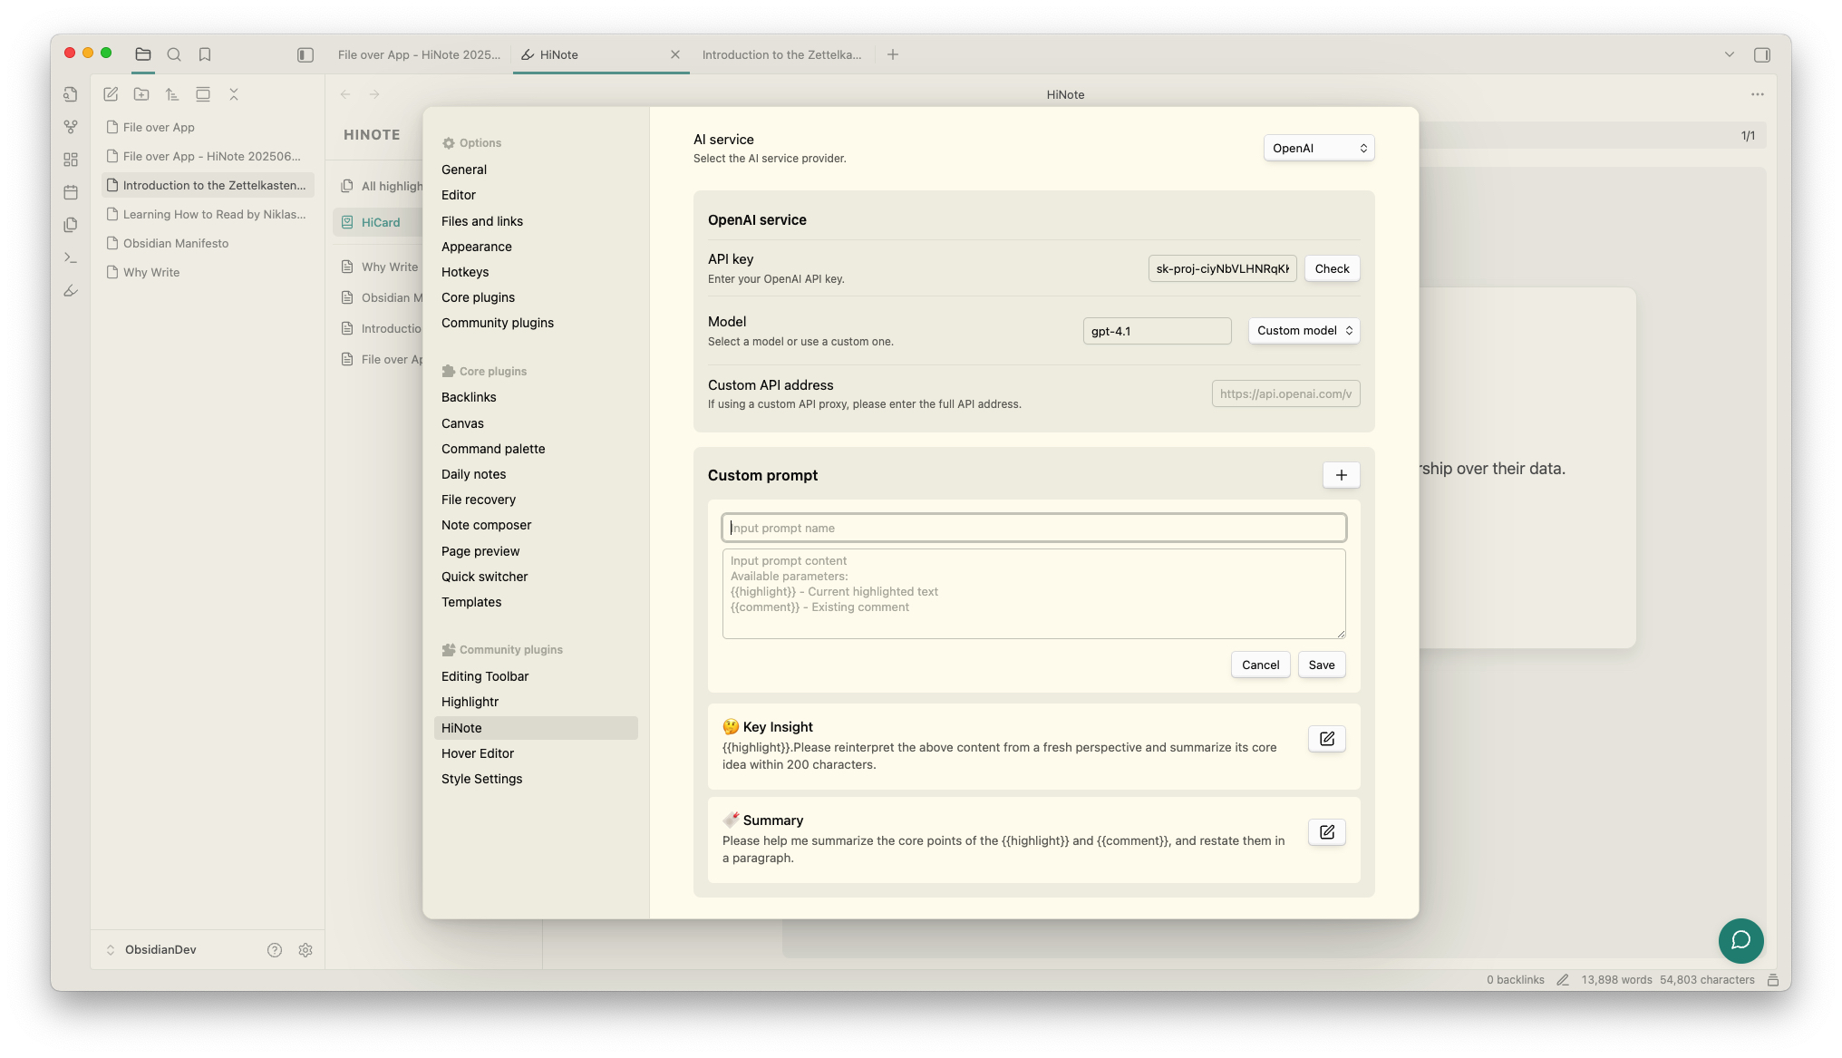Open graph view ribbon icon
Screen dimensions: 1842x1058
click(x=71, y=127)
